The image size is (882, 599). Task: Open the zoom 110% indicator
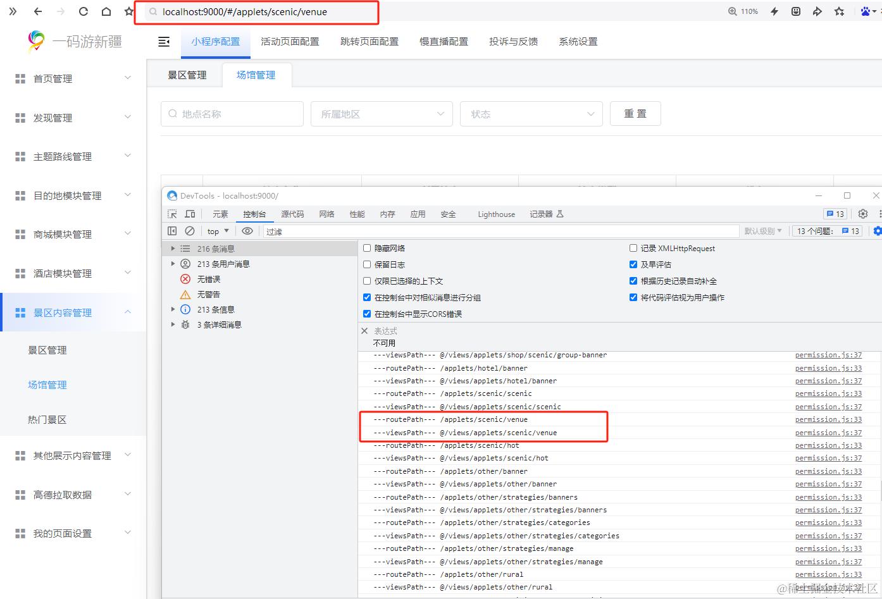743,11
